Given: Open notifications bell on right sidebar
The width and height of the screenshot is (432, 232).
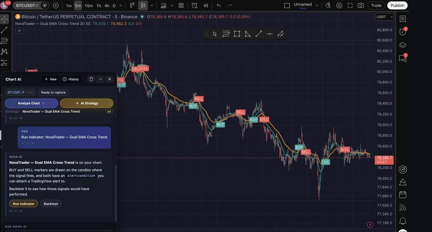Looking at the screenshot, I should 403,221.
